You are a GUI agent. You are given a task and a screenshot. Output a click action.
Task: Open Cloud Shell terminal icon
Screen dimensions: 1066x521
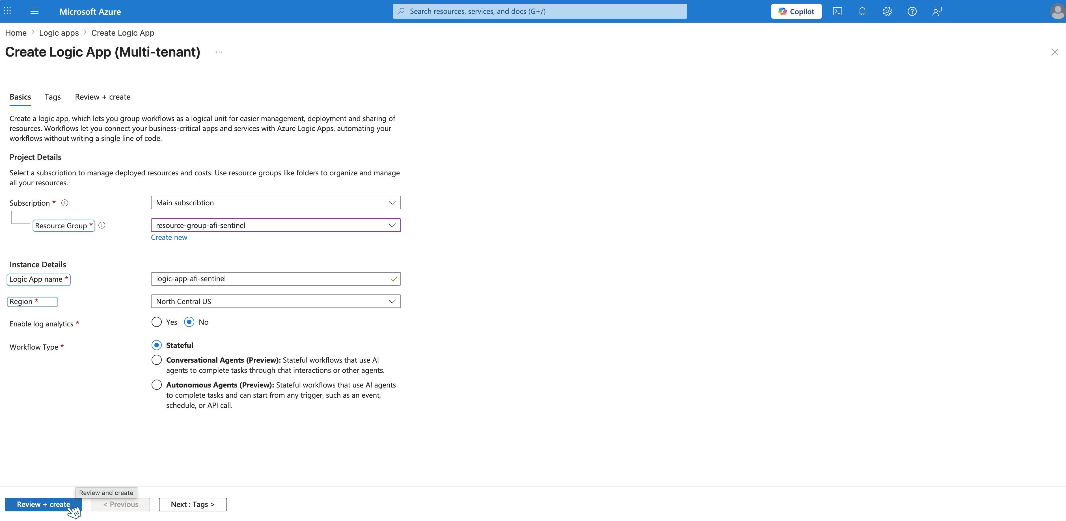pos(837,11)
